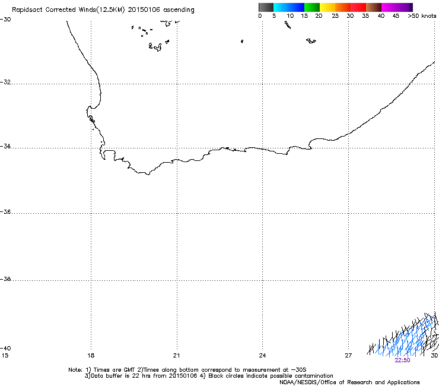This screenshot has width=439, height=386.
Task: Click the '45' label under the color legend
Action: [396, 15]
